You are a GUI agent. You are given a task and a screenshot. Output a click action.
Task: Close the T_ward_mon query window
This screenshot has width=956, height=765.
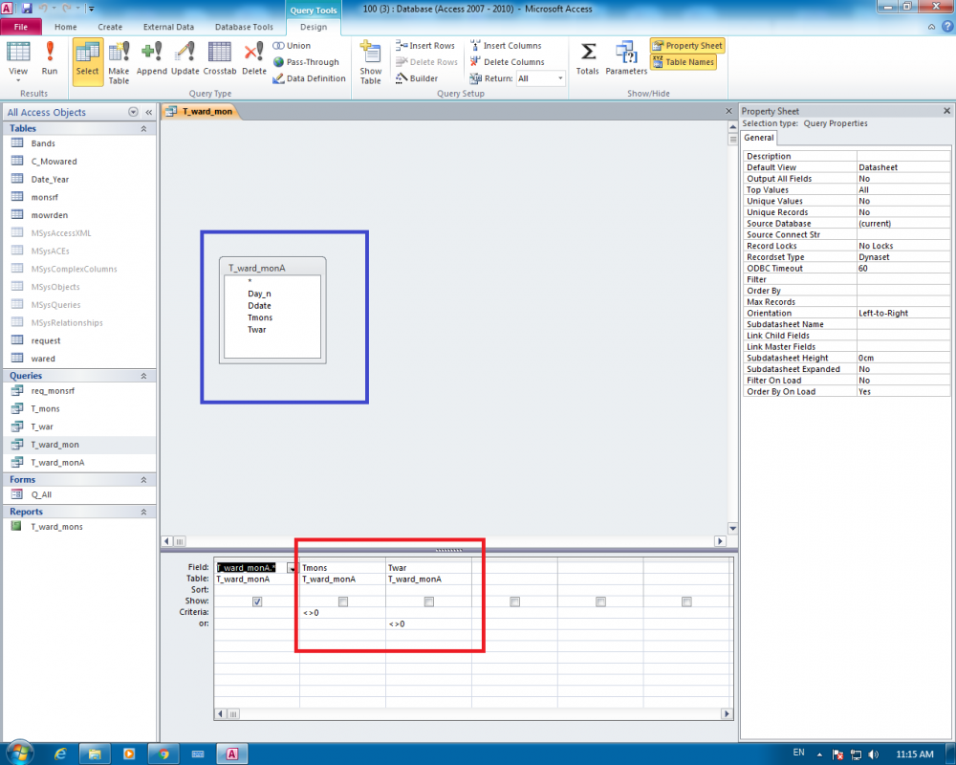tap(728, 111)
